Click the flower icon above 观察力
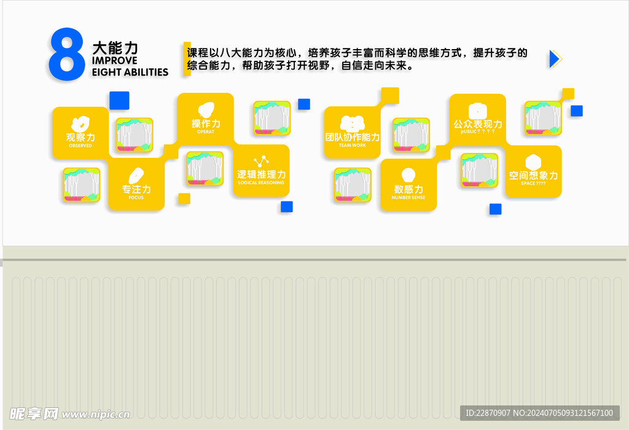 click(80, 123)
